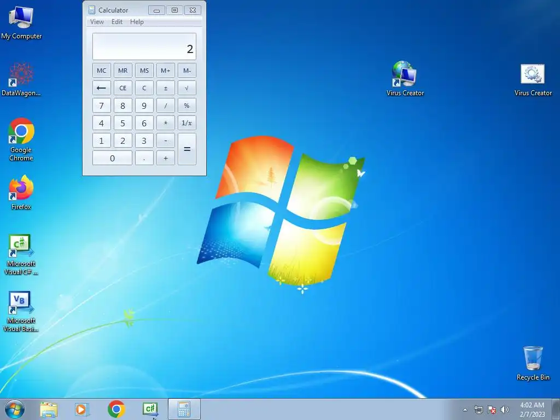The image size is (560, 420).
Task: Click the 9 key on calculator
Action: click(144, 106)
